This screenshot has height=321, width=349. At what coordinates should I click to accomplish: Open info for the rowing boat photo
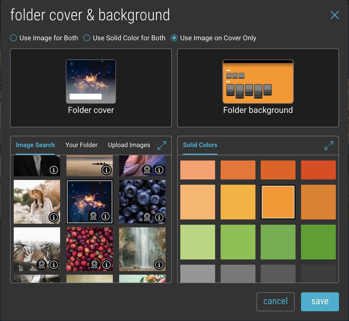coord(106,170)
